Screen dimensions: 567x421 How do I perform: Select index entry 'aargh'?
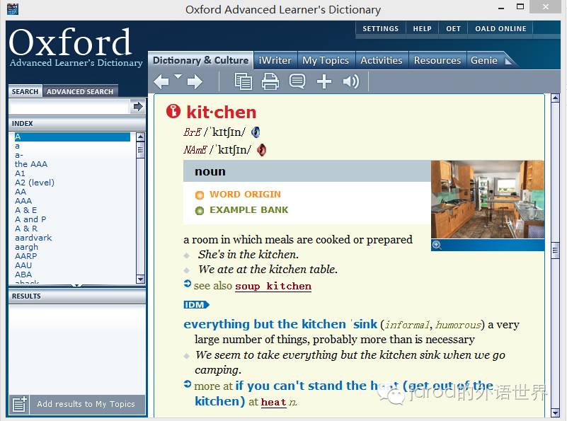pyautogui.click(x=26, y=247)
